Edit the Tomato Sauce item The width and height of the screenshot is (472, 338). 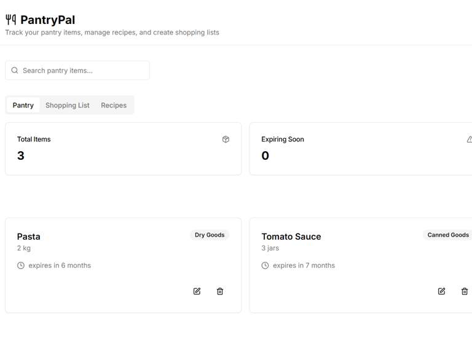pos(441,291)
